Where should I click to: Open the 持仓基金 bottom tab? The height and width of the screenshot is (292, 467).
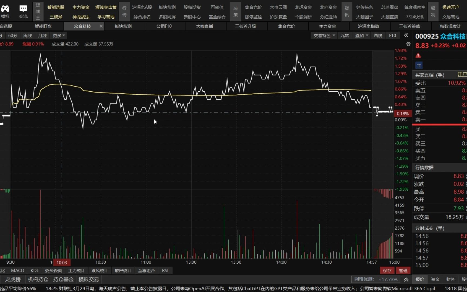pos(63,279)
